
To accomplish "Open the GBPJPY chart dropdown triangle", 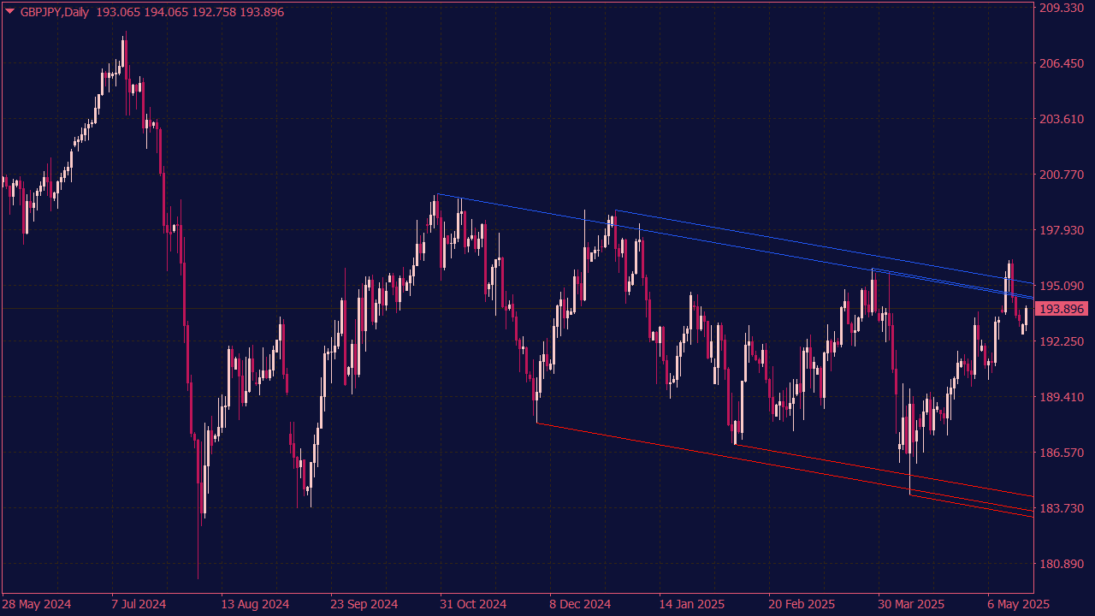I will coord(9,12).
